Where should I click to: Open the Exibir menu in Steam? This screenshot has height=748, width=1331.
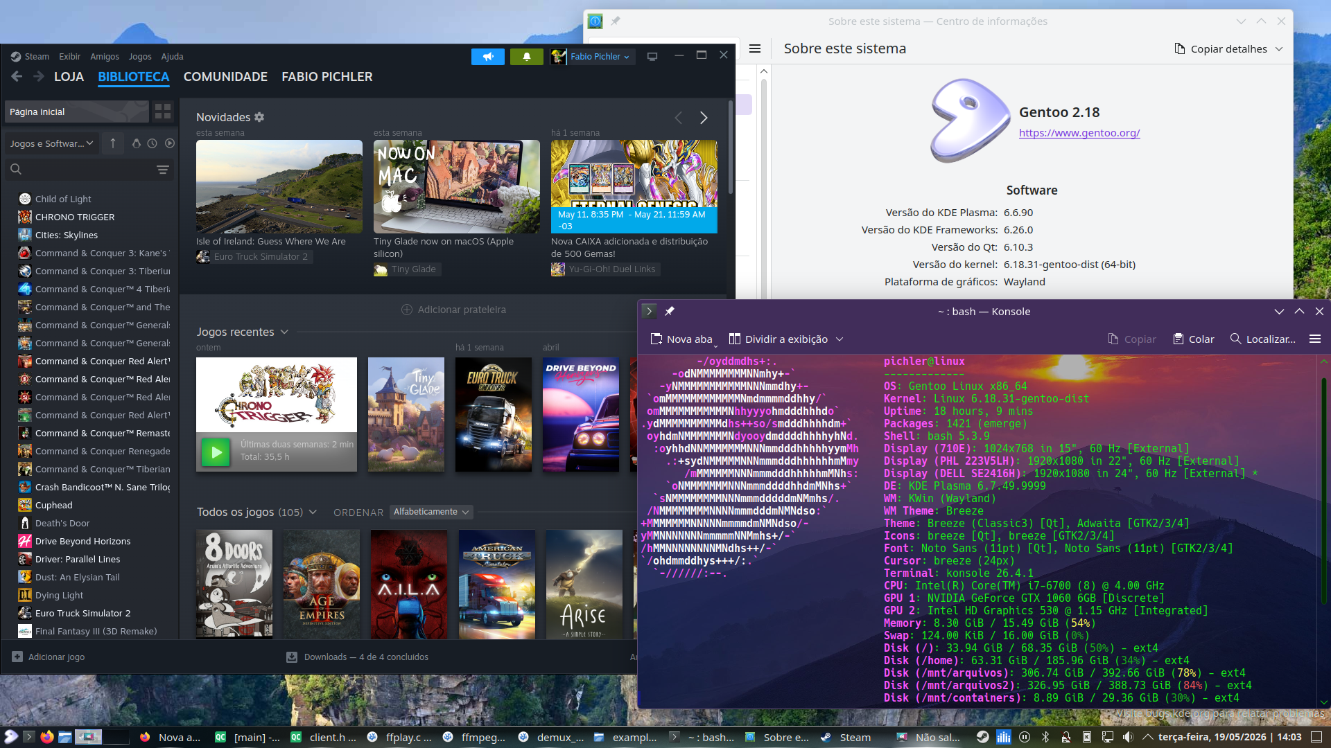(69, 57)
